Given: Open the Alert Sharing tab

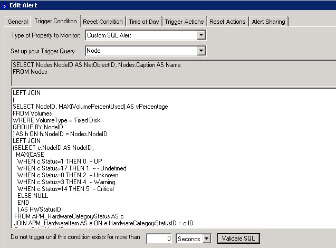Looking at the screenshot, I should [x=268, y=22].
